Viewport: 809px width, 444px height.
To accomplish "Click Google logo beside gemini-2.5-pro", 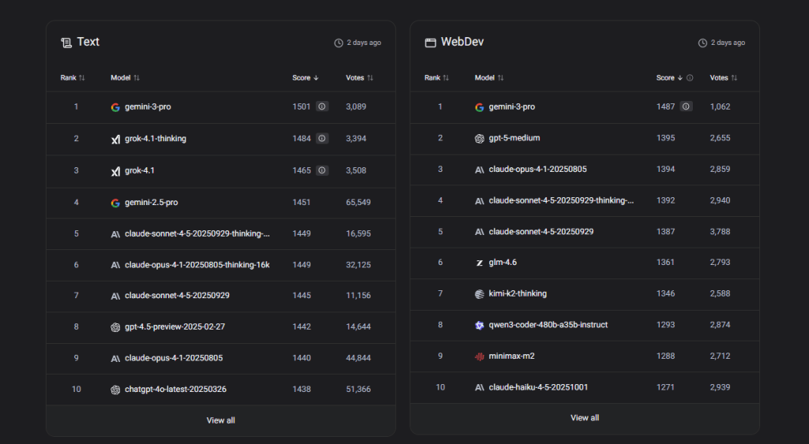I will [x=115, y=203].
